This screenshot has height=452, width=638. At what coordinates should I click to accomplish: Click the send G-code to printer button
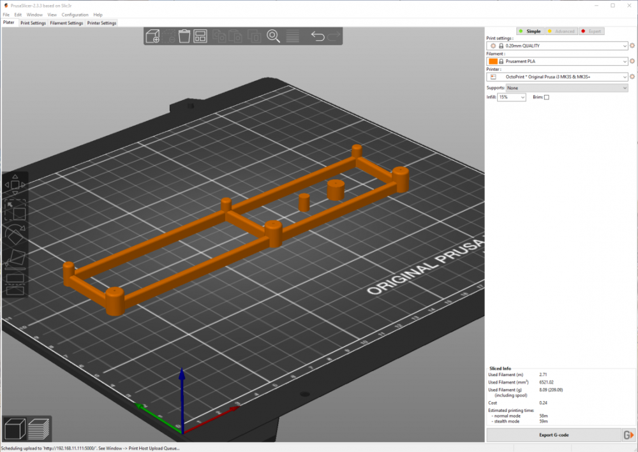(628, 435)
